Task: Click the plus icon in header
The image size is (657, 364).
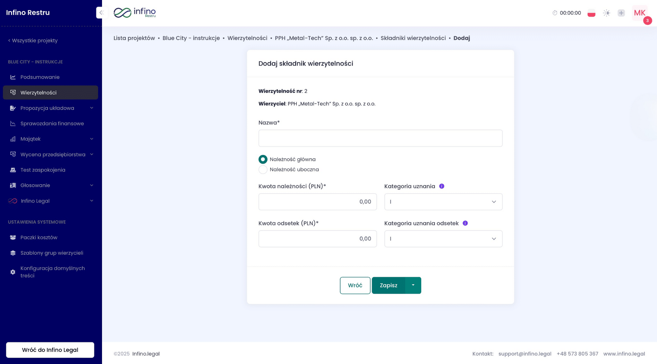Action: point(621,13)
